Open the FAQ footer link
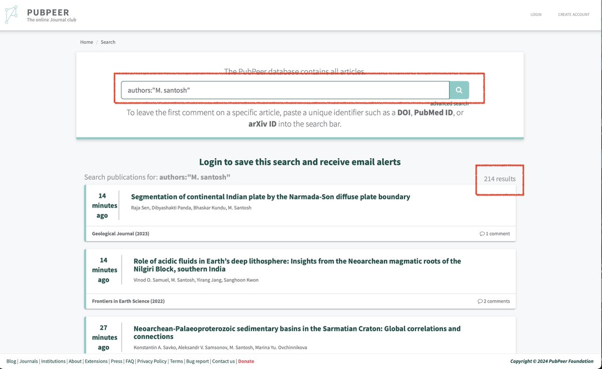 130,361
